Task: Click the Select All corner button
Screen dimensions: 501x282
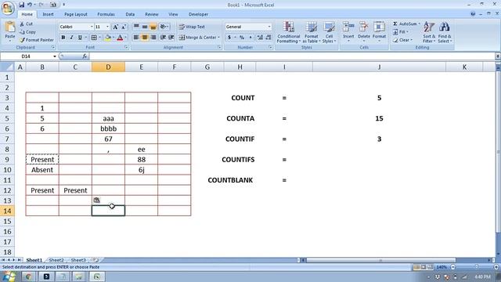Action: click(x=7, y=67)
